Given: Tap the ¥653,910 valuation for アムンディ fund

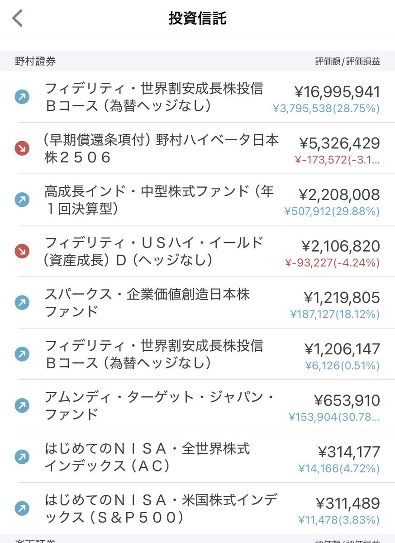Looking at the screenshot, I should coord(347,400).
